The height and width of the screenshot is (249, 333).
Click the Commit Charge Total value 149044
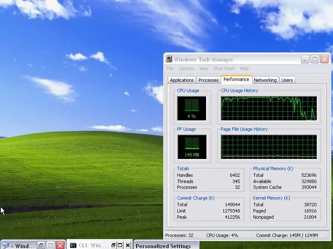[x=232, y=205]
